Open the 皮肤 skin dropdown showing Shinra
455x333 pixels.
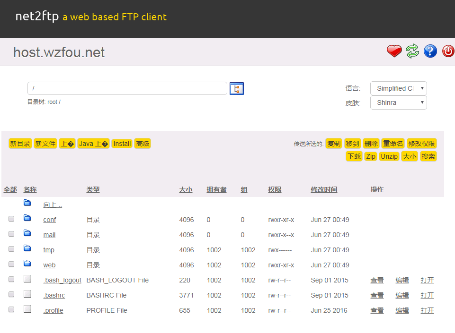398,102
